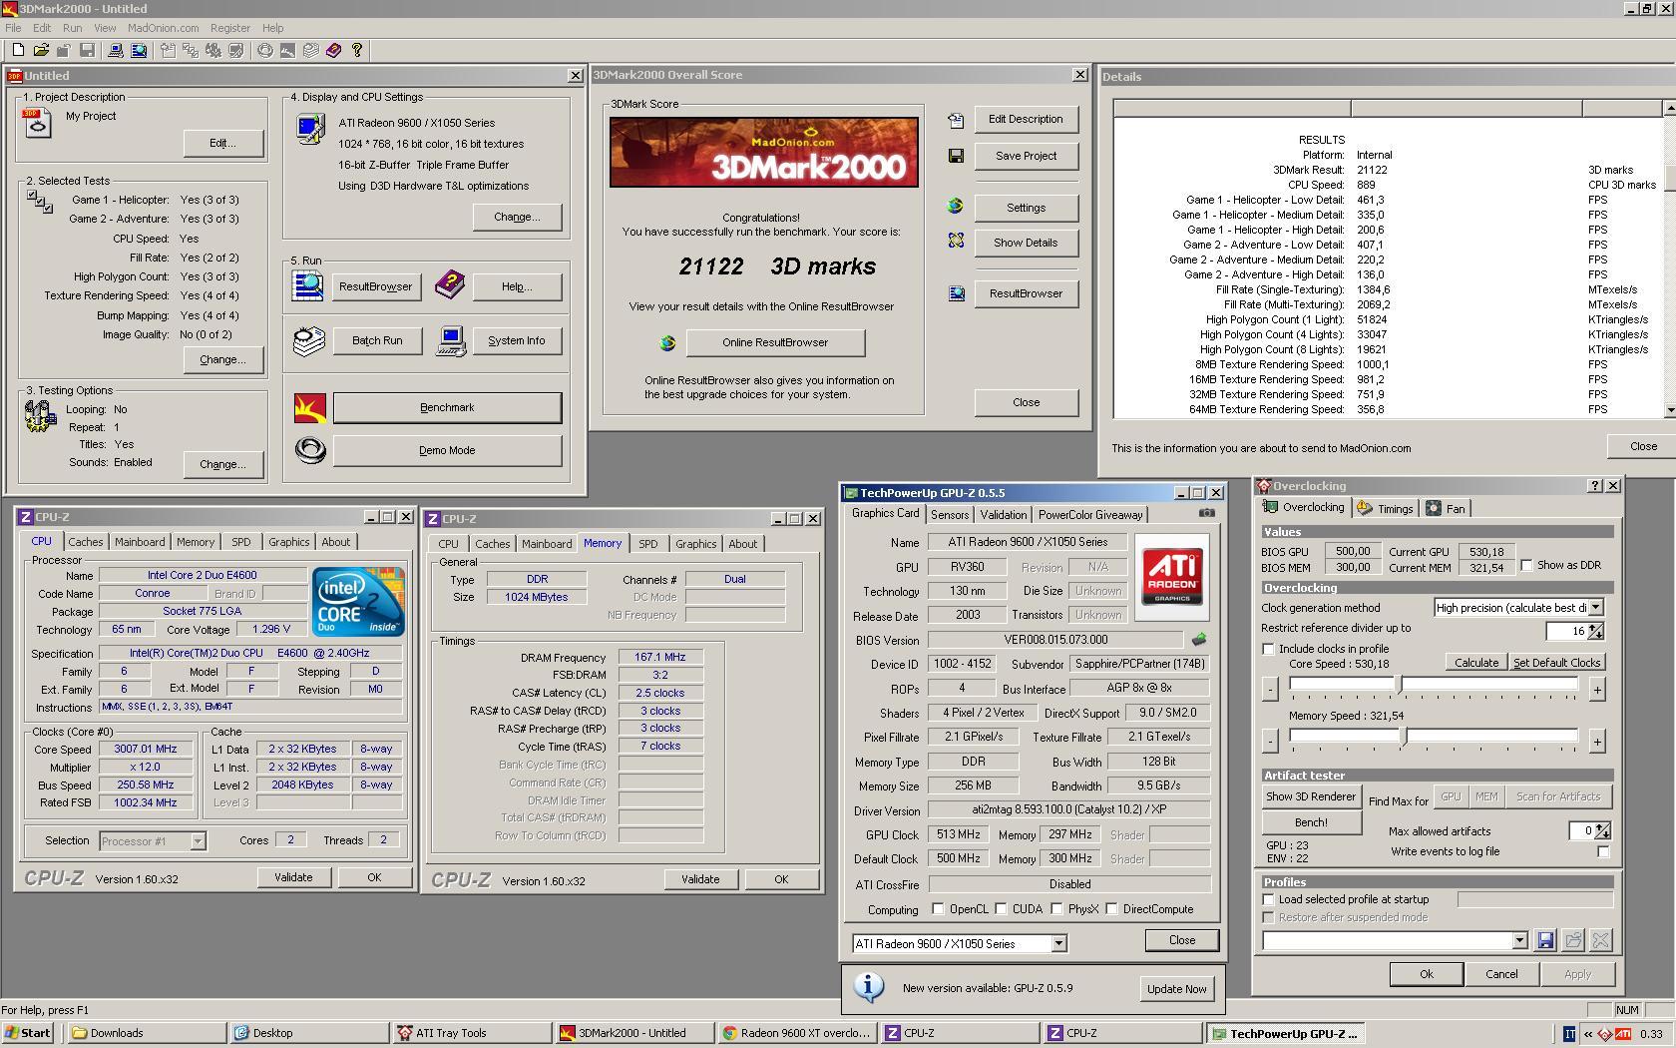Image resolution: width=1676 pixels, height=1048 pixels.
Task: Click the Overclocking dialog help question button
Action: point(1594,486)
